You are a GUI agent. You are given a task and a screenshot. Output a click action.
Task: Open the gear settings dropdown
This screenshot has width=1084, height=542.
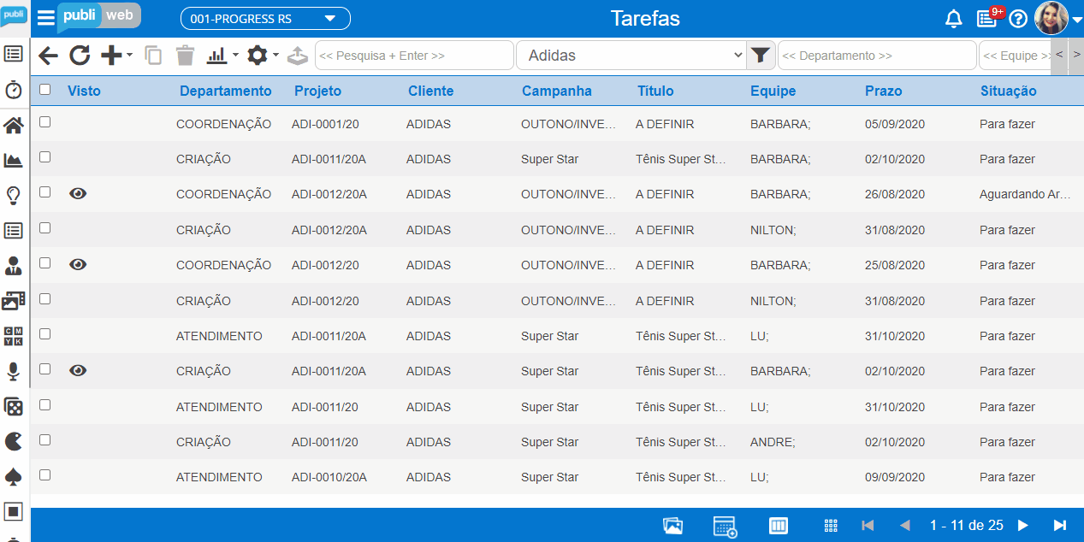coord(263,56)
